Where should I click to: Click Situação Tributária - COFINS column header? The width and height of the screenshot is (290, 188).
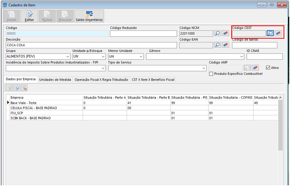231,97
